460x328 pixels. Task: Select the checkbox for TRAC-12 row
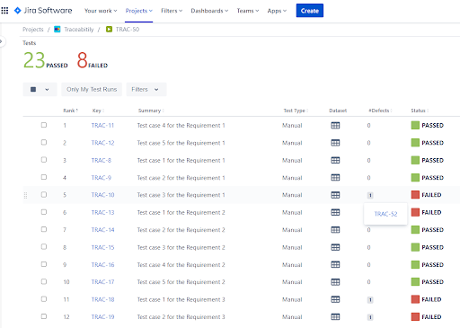click(44, 142)
